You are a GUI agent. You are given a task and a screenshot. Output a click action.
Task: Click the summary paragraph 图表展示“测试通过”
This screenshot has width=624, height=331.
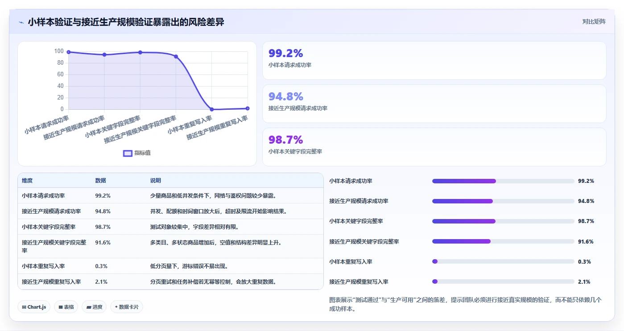click(x=466, y=304)
